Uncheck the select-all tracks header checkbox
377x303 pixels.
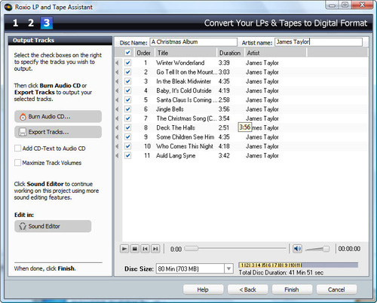click(x=127, y=53)
